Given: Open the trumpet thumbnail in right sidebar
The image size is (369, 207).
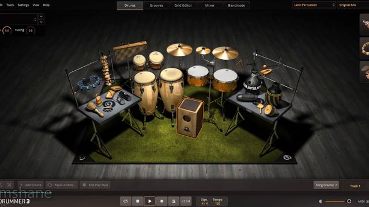Looking at the screenshot, I should click(x=364, y=24).
